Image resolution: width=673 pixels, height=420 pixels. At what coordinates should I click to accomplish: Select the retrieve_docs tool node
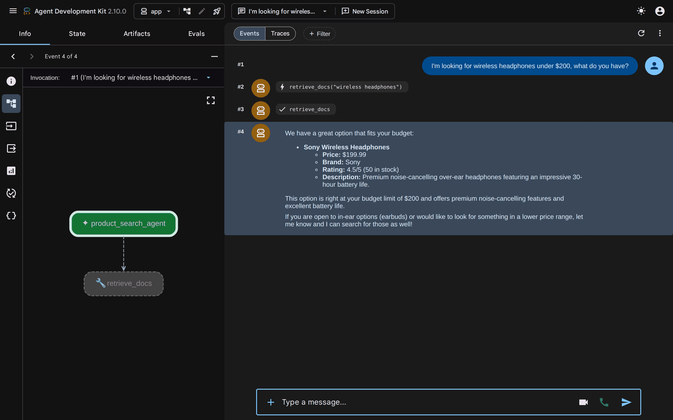tap(124, 283)
